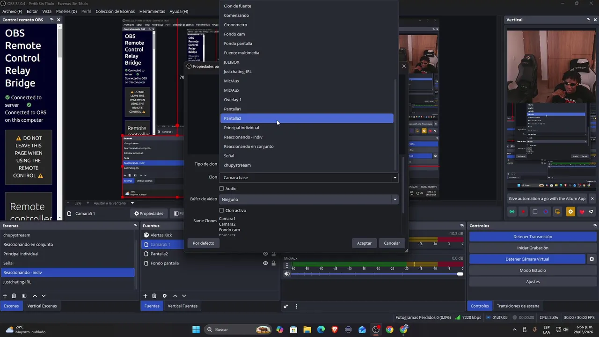Mute Mic/Aux with speaker icon
Viewport: 599px width, 337px height.
point(287,274)
